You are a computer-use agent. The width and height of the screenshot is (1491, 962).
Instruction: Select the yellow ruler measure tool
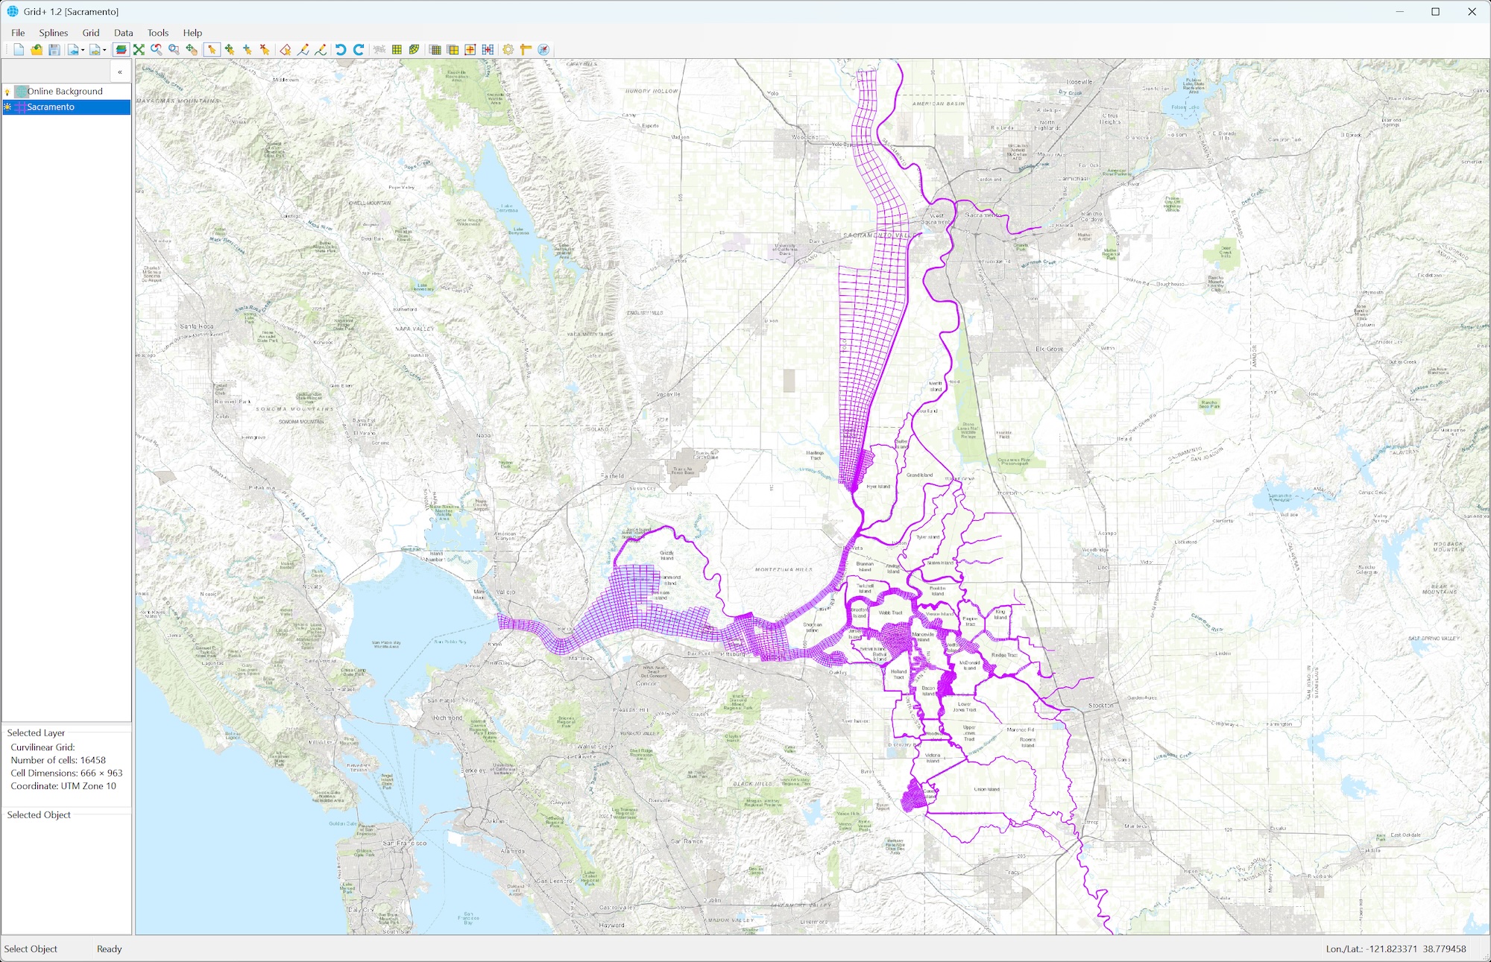(x=526, y=50)
